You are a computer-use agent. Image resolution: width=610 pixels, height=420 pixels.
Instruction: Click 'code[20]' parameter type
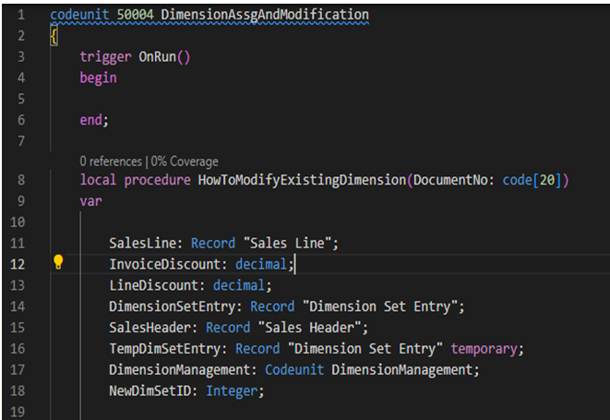(532, 180)
